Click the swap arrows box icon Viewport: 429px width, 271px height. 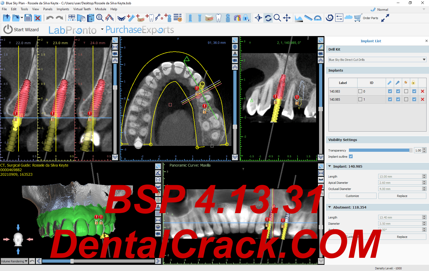339,18
